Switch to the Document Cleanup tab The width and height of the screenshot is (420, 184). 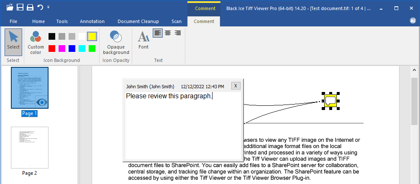tap(138, 21)
